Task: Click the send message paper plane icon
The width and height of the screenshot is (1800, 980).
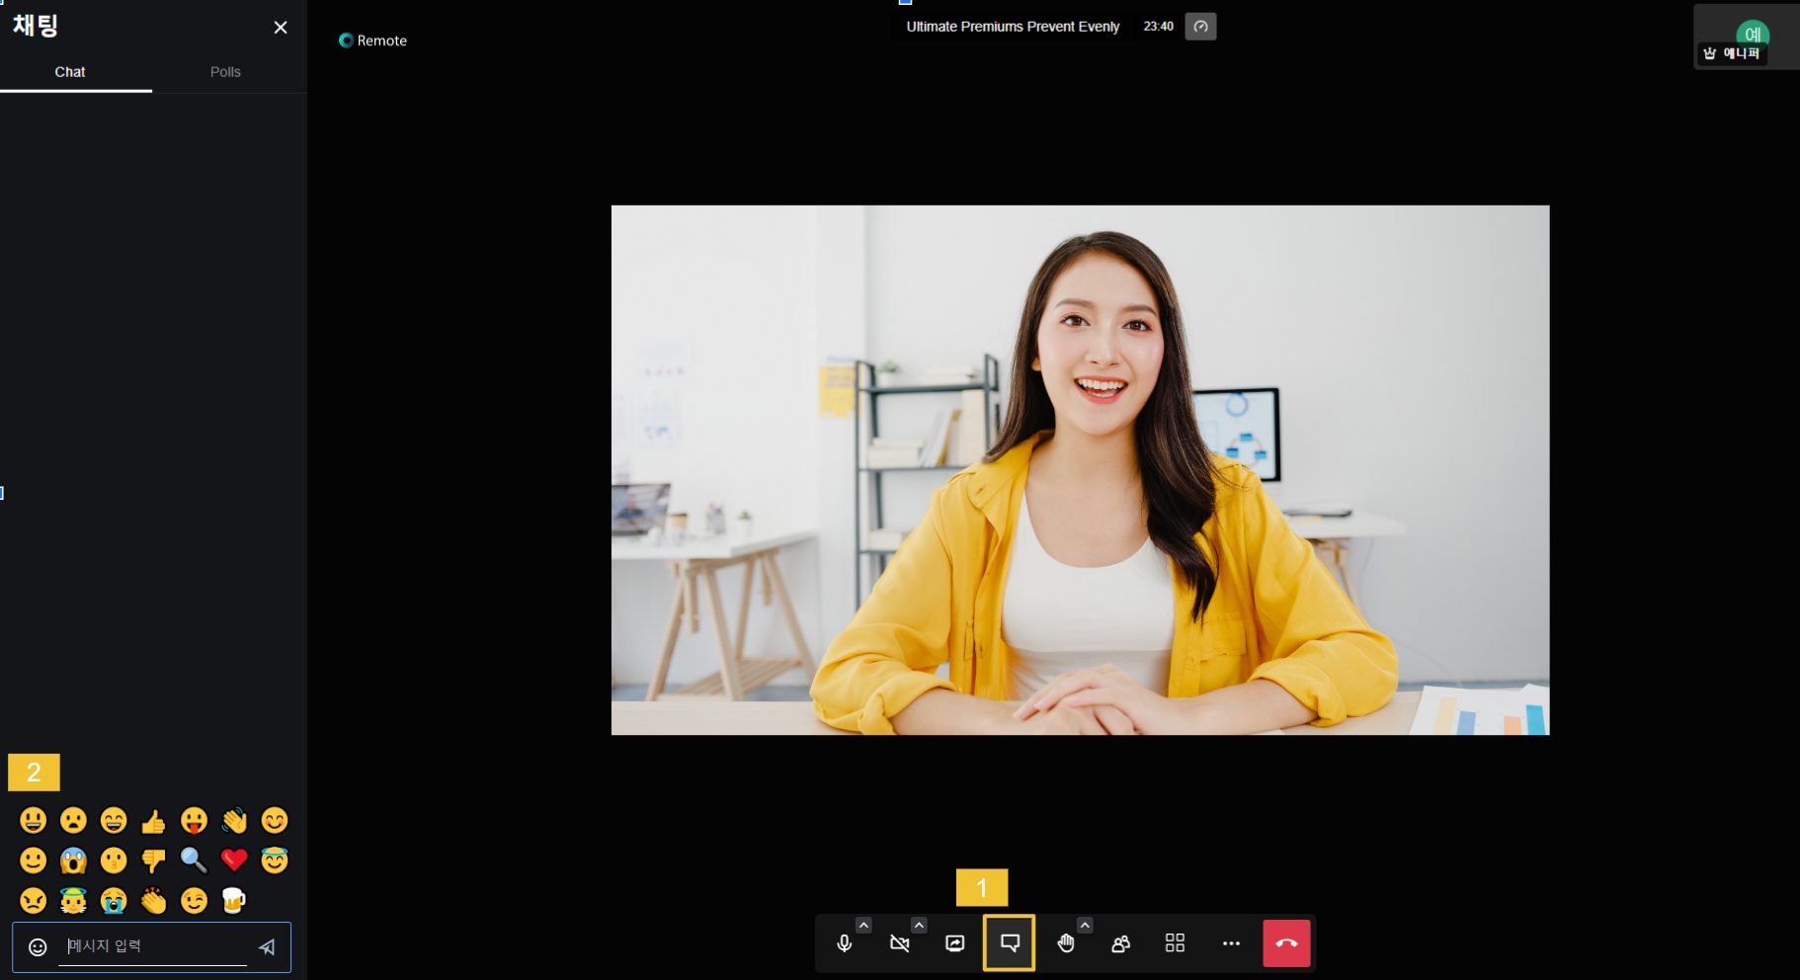Action: pos(267,946)
